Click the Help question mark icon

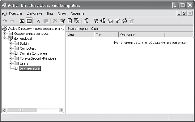pyautogui.click(x=86, y=21)
